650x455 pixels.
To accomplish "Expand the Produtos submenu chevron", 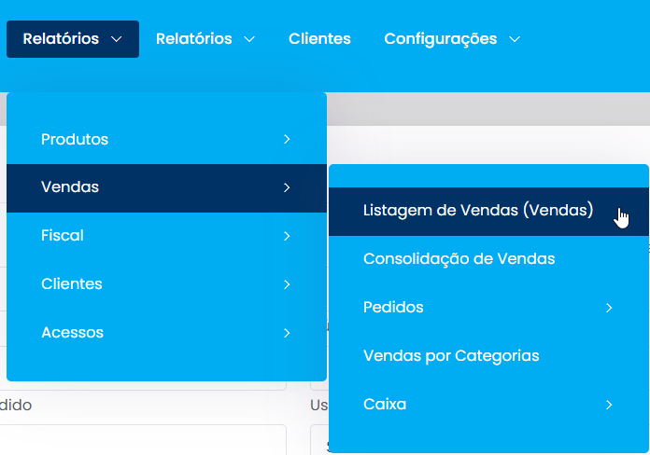I will click(287, 140).
